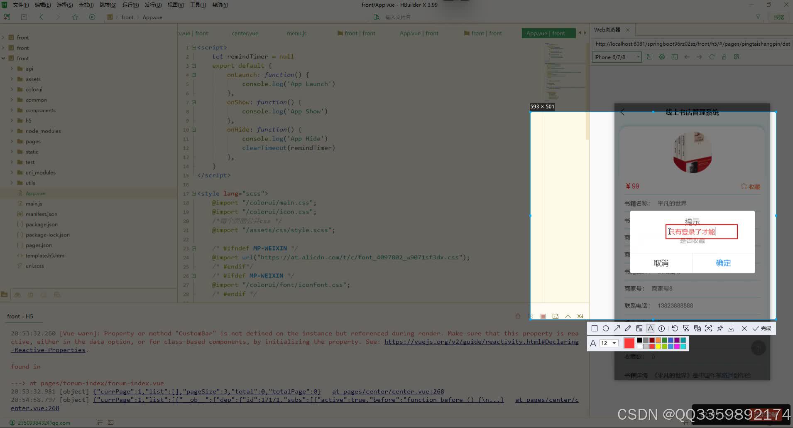The height and width of the screenshot is (428, 793).
Task: Click the web browser URL address field
Action: click(692, 44)
